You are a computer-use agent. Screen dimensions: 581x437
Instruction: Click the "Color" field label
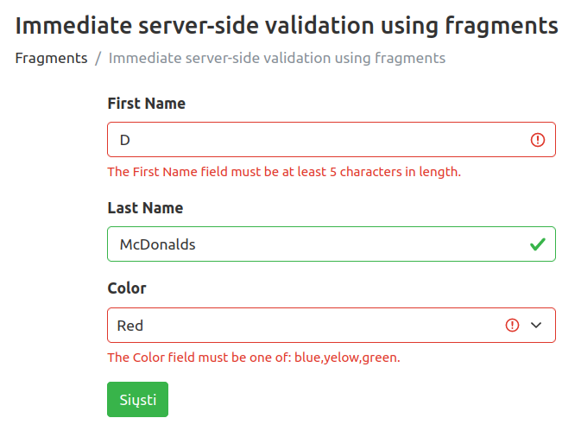tap(126, 288)
